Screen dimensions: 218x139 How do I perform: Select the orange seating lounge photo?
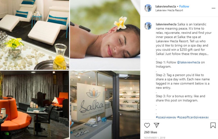click(34, 105)
